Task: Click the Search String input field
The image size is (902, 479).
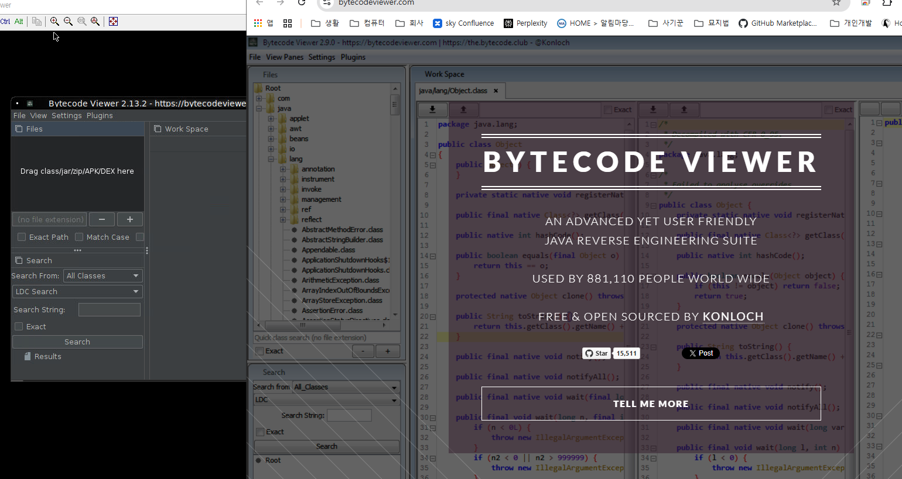Action: pos(110,309)
